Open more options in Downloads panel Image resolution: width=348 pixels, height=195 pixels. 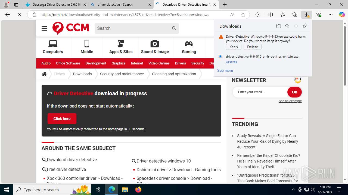point(296,26)
